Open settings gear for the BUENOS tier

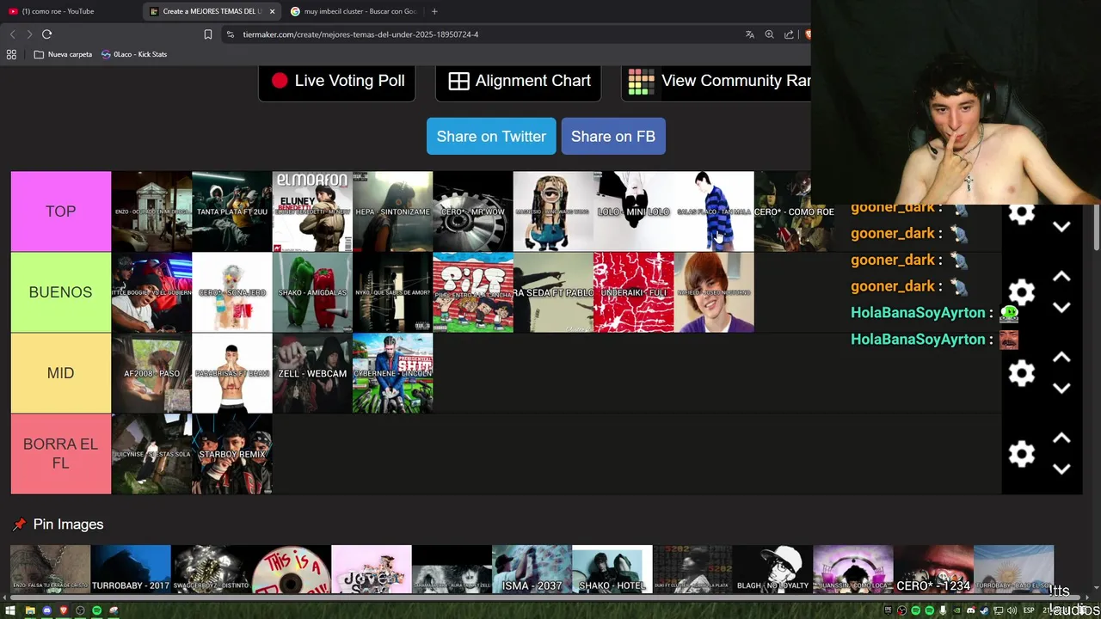[1021, 292]
